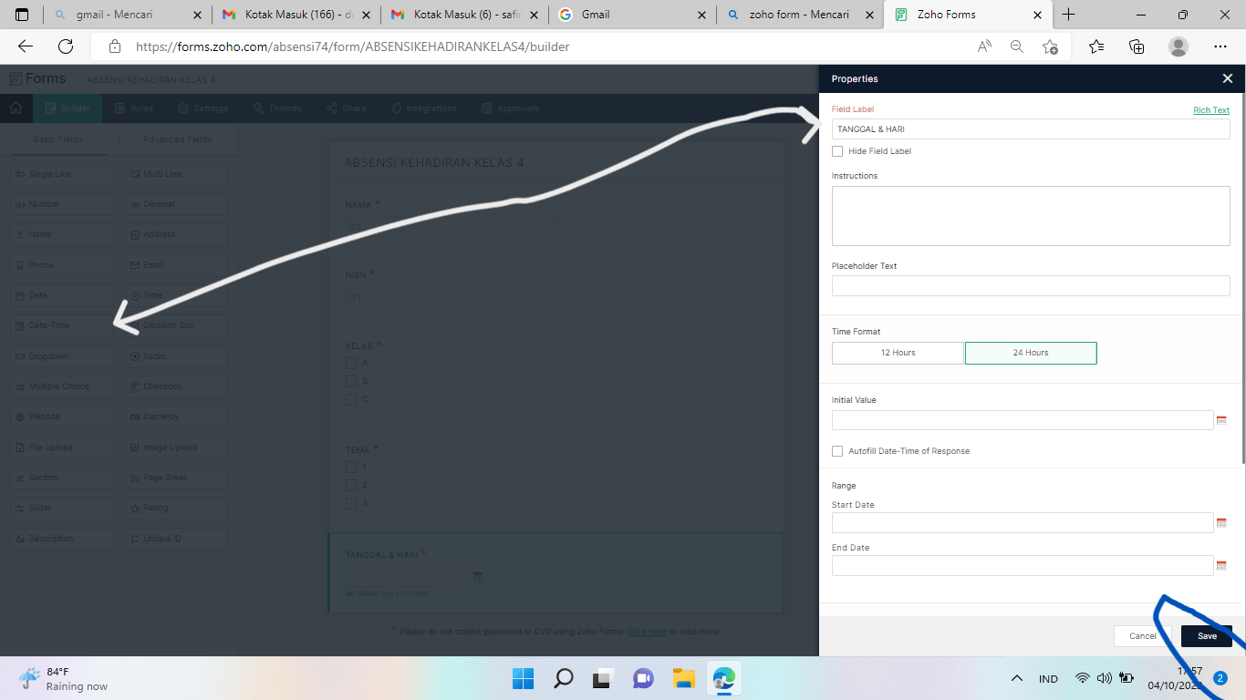Enable Autofill Date-Time of Response
The width and height of the screenshot is (1246, 700).
[837, 451]
